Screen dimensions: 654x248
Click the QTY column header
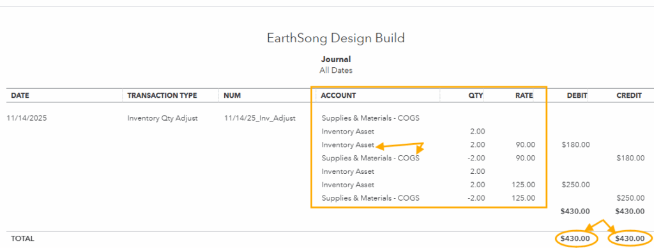click(475, 96)
